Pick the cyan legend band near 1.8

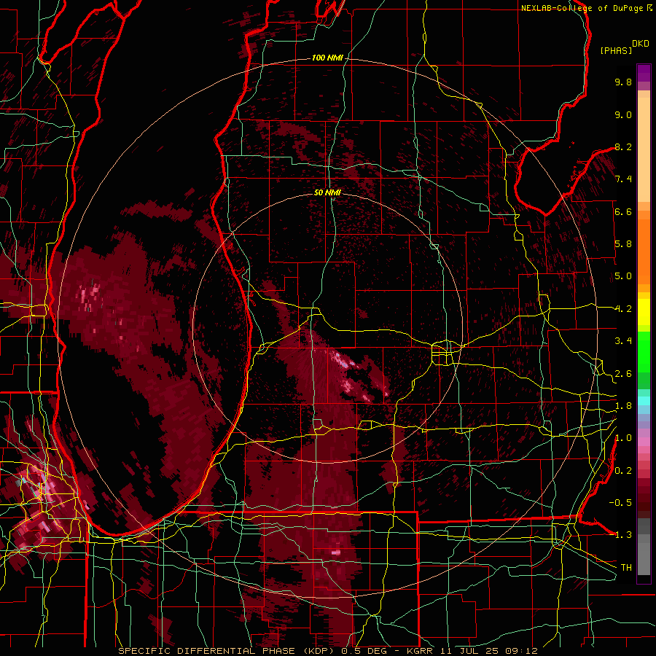pyautogui.click(x=644, y=401)
